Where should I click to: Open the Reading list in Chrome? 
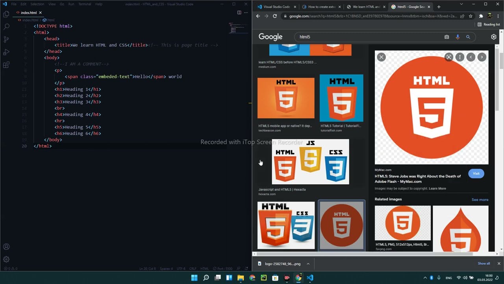point(489,24)
